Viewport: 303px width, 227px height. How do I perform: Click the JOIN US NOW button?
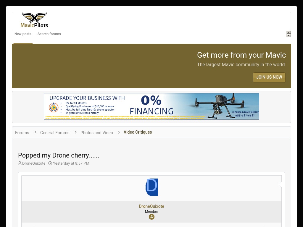(269, 77)
